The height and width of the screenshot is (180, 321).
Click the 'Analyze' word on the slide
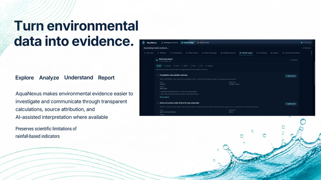pos(49,77)
